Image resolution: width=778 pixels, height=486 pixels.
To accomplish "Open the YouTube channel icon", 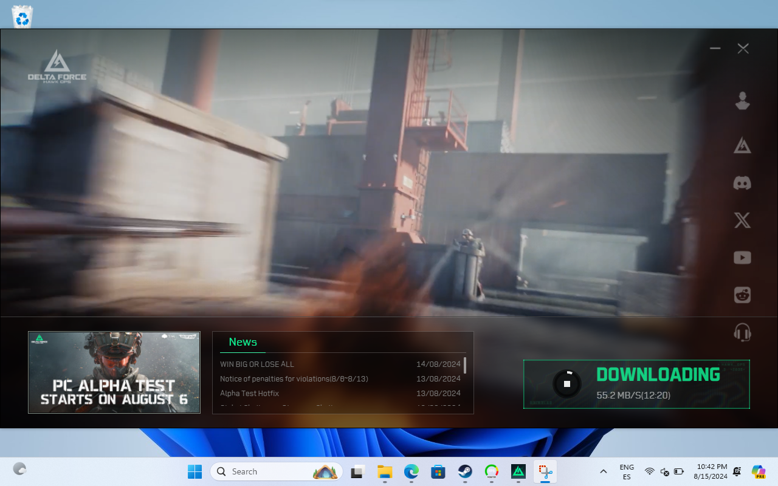I will pos(742,258).
